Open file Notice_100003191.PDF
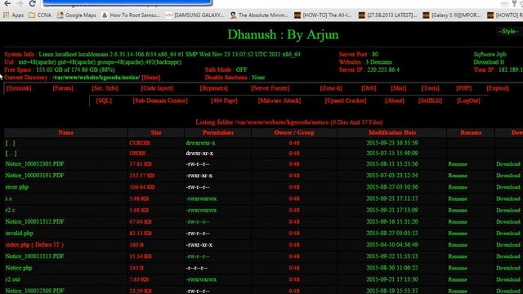The width and height of the screenshot is (523, 294). tap(34, 176)
